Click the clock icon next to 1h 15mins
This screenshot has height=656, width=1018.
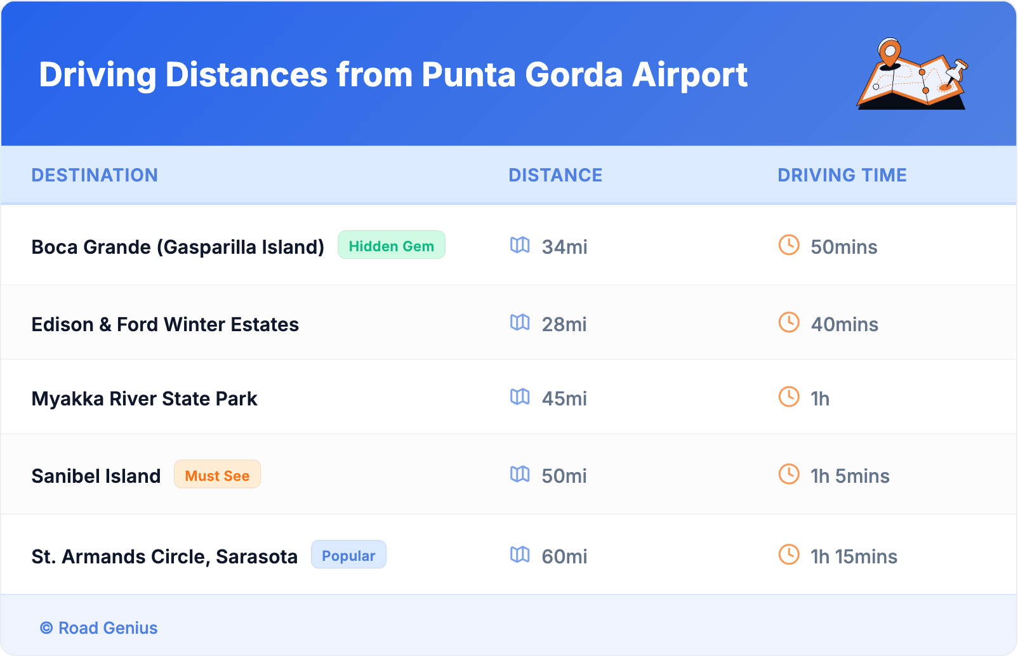coord(788,556)
